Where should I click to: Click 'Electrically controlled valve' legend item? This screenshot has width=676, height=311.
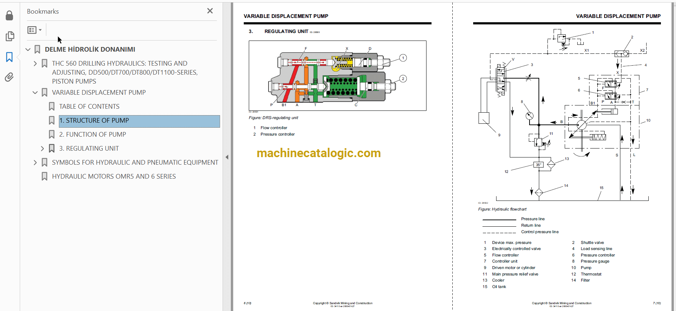tap(516, 249)
